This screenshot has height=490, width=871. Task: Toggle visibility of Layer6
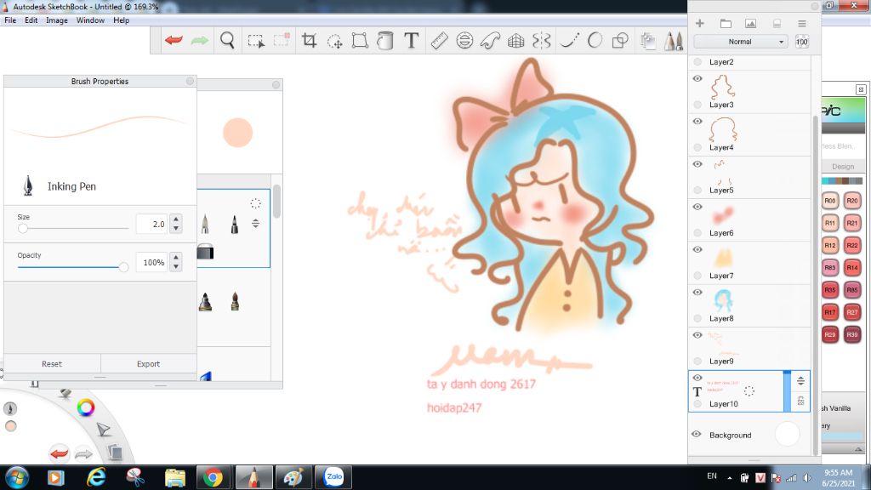click(697, 207)
